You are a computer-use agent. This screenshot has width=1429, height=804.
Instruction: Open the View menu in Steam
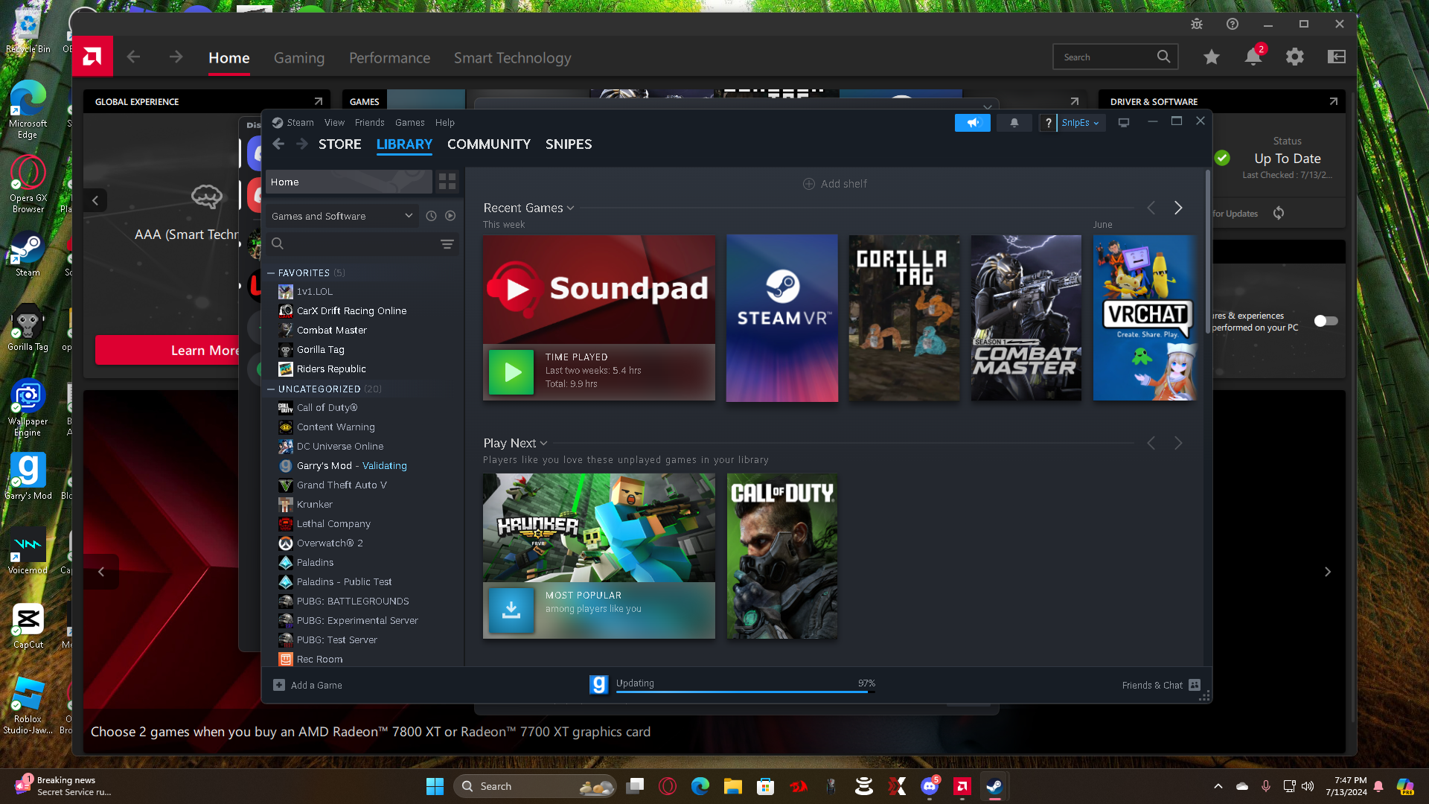pos(334,123)
